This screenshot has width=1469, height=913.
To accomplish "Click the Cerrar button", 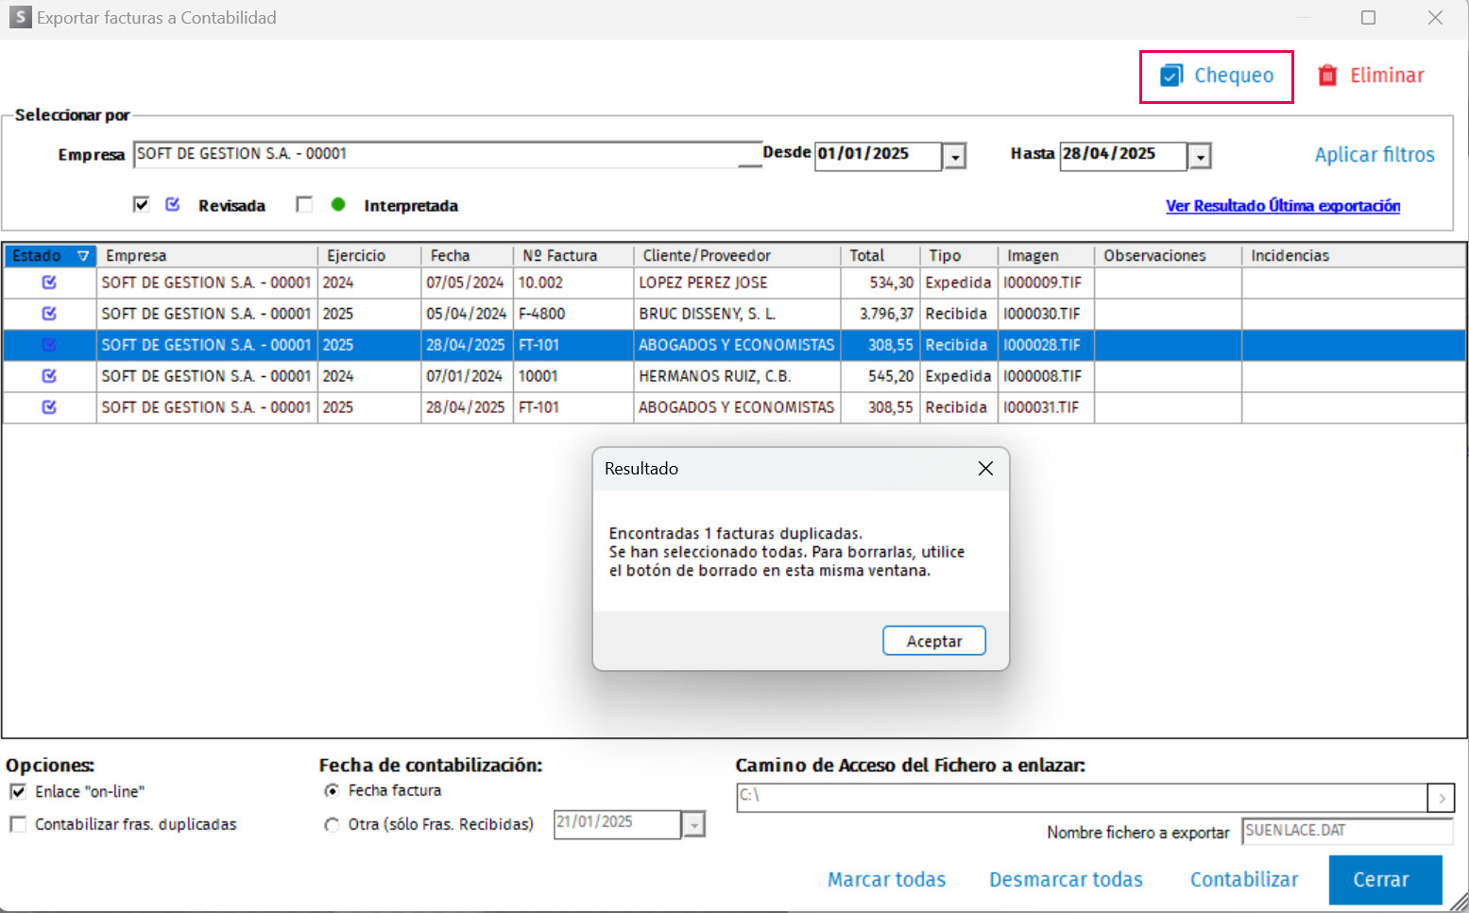I will click(1385, 880).
